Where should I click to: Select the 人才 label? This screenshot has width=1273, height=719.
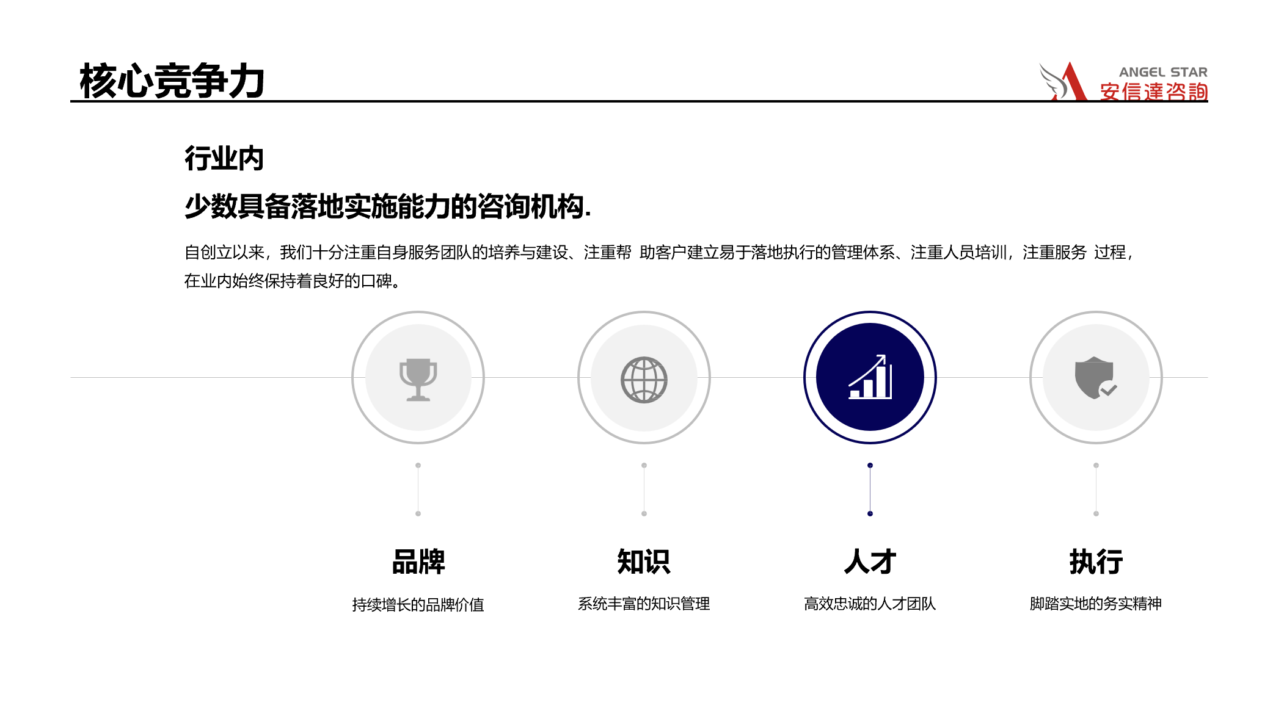[x=870, y=562]
